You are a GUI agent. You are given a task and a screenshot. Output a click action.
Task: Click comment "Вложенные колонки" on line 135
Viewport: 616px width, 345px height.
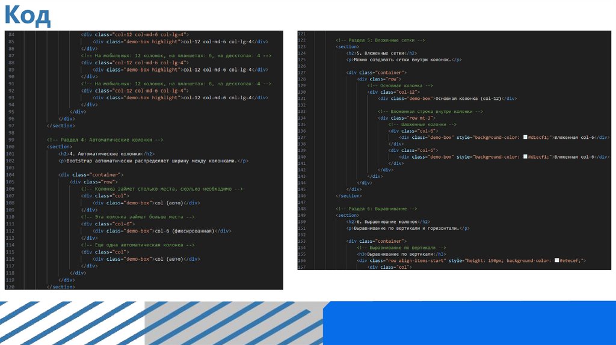point(422,124)
